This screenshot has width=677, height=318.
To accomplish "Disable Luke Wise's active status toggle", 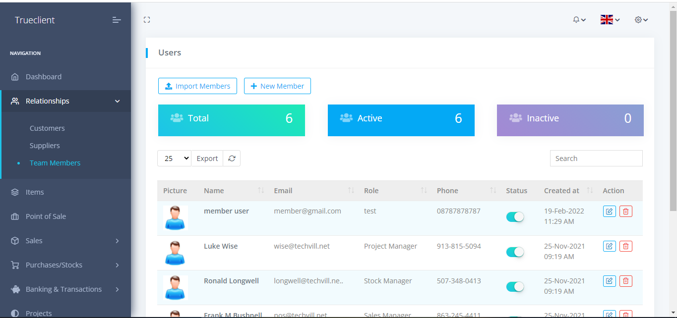I will (x=515, y=252).
